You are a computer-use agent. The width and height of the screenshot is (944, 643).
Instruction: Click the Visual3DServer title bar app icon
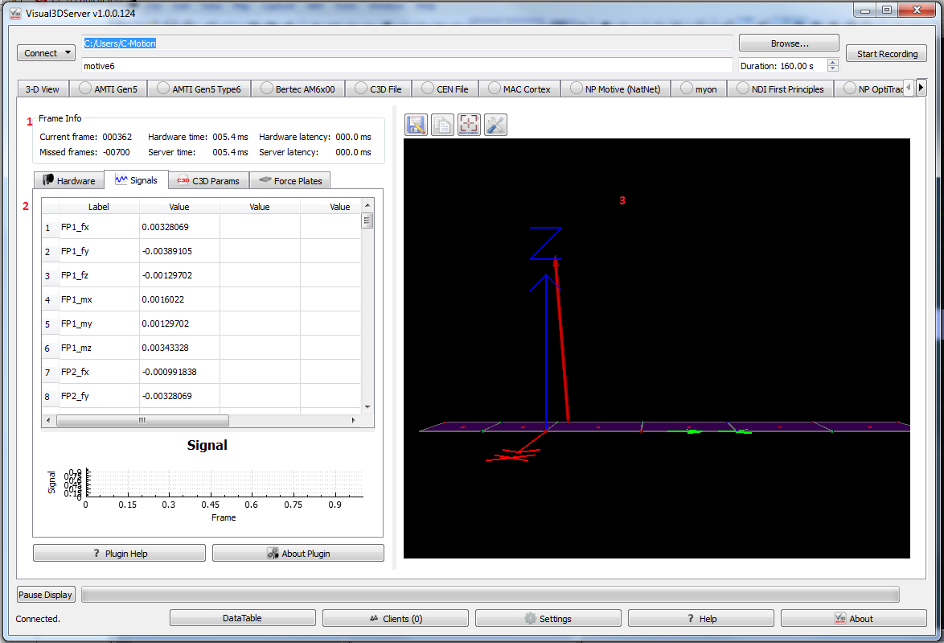pos(15,13)
